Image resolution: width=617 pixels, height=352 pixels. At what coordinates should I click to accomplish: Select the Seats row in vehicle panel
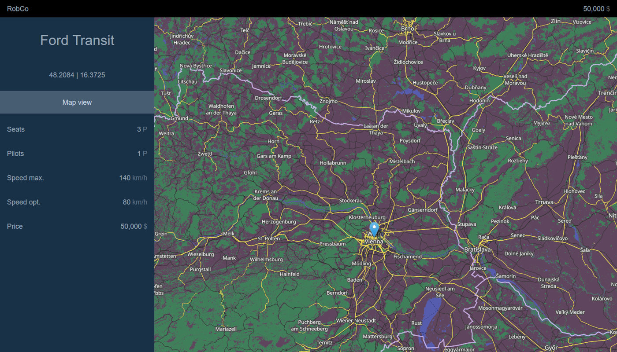77,129
